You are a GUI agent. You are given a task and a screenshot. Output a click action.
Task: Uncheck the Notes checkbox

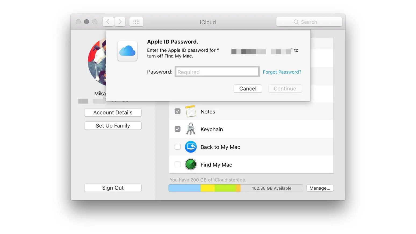pyautogui.click(x=177, y=111)
